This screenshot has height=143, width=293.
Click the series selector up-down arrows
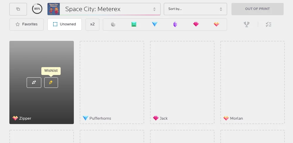click(x=154, y=9)
